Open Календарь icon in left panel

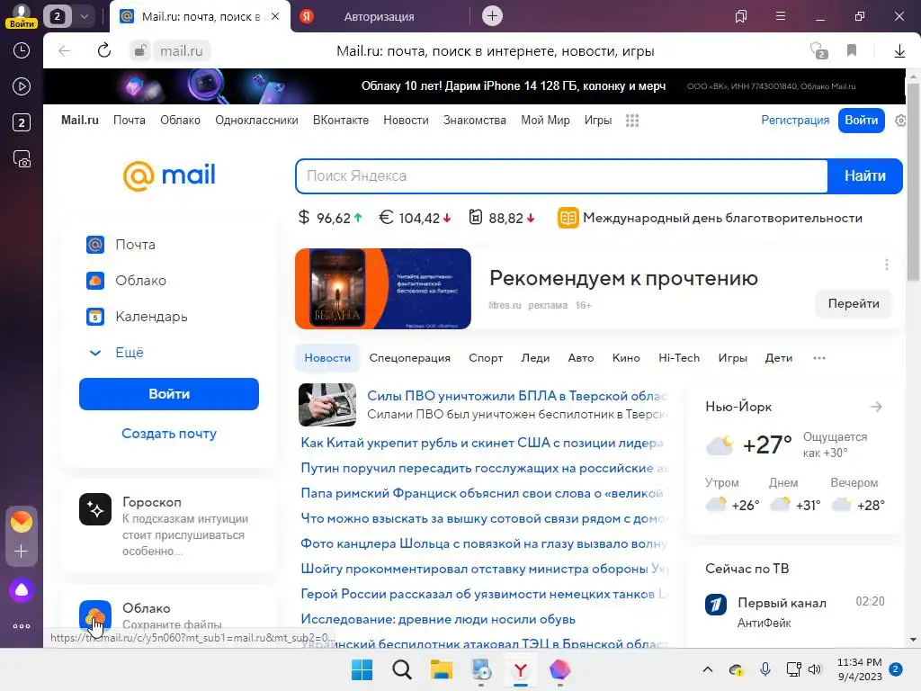pyautogui.click(x=95, y=317)
